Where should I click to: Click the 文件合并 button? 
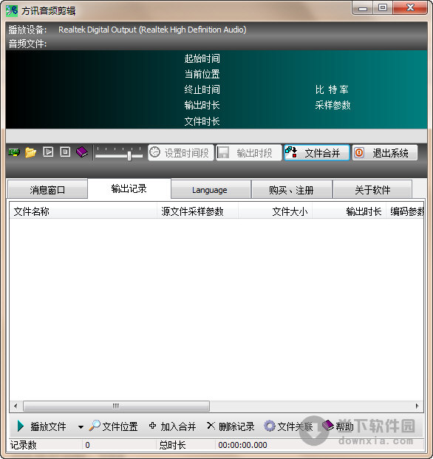[x=316, y=152]
